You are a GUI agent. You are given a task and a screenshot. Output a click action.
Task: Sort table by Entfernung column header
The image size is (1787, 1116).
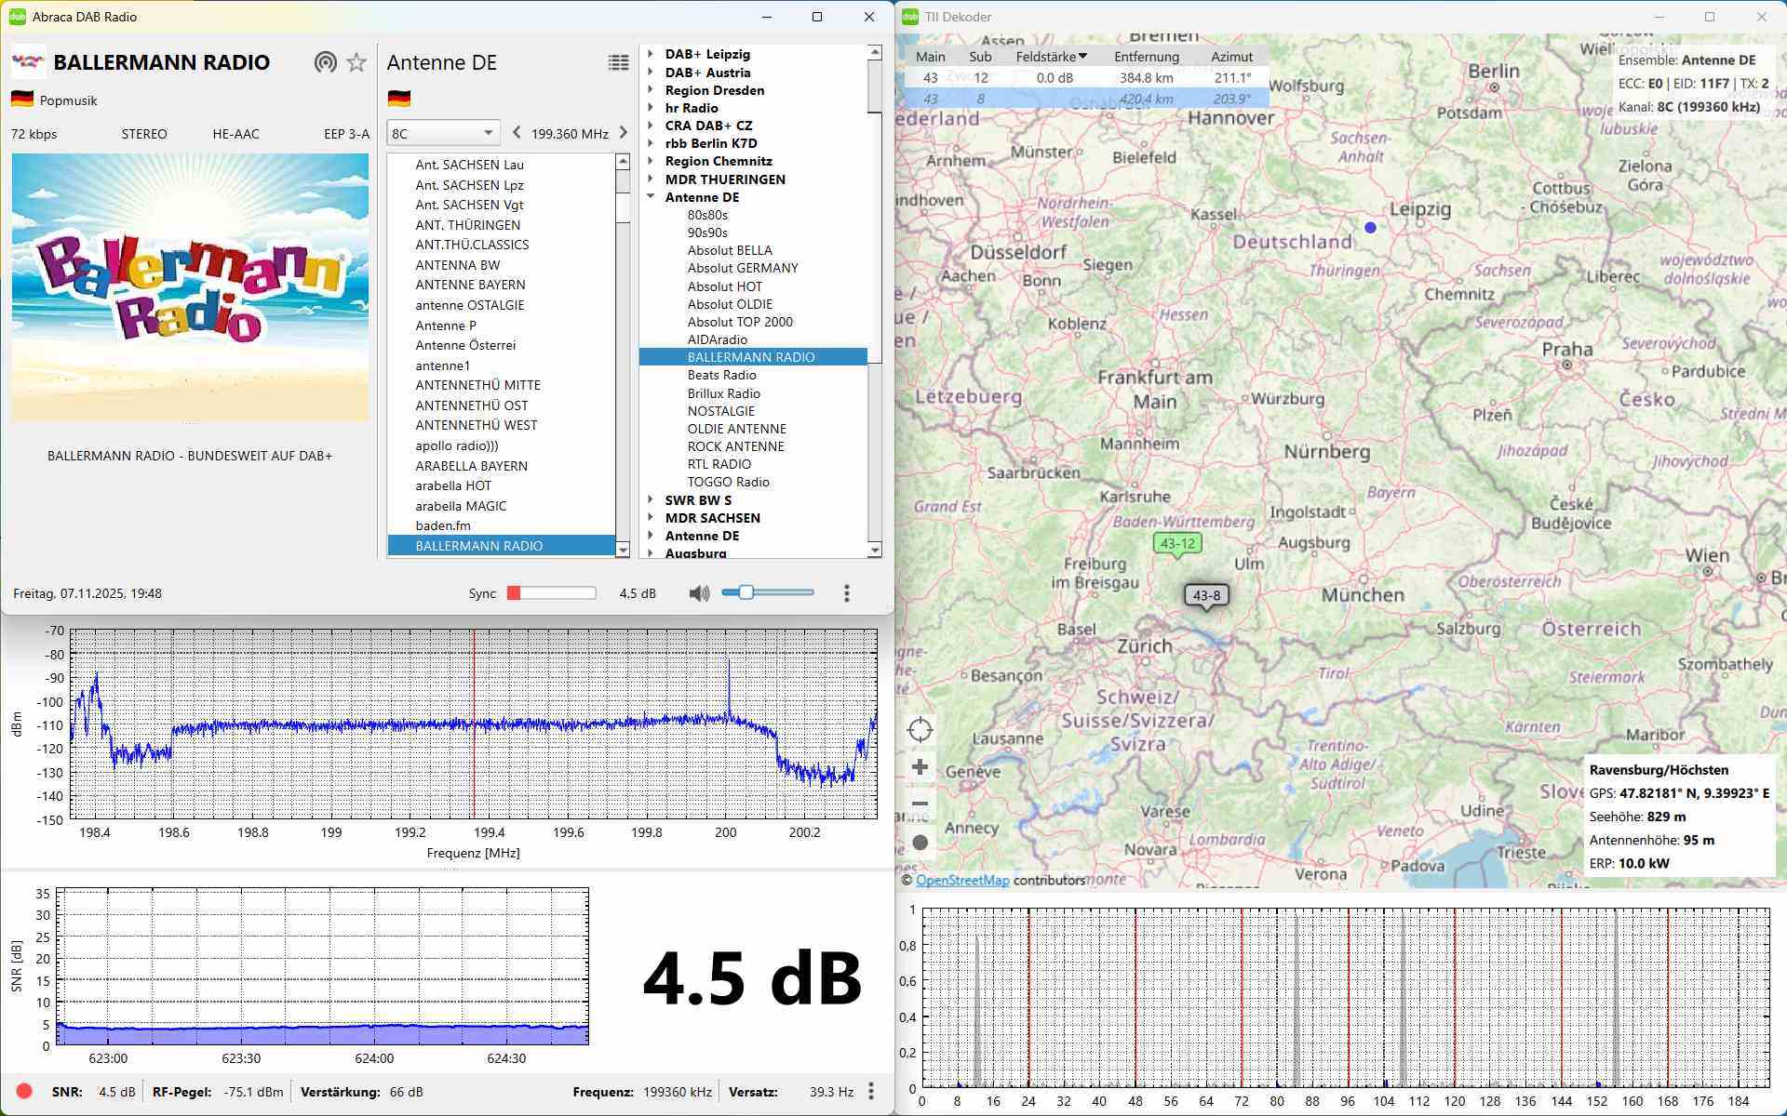coord(1146,57)
